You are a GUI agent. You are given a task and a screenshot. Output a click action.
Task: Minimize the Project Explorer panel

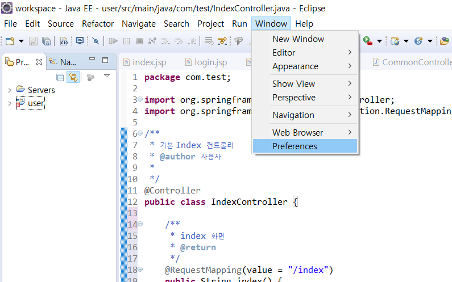point(92,58)
